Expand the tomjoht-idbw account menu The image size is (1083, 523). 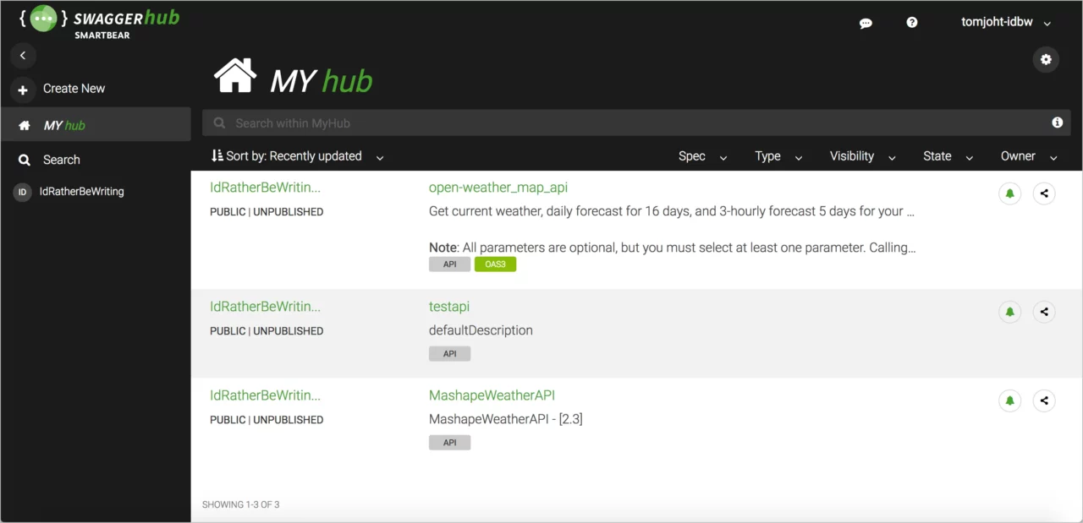[x=1005, y=22]
